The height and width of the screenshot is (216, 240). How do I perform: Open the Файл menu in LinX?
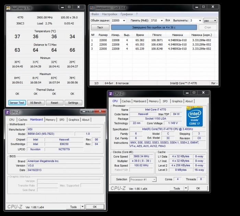[95, 14]
